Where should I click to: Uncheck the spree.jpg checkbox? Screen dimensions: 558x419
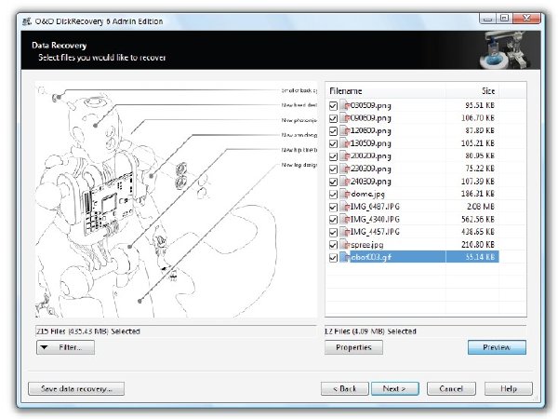point(333,245)
